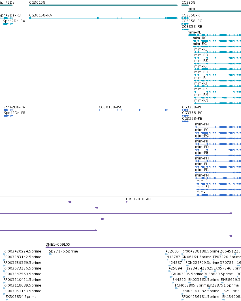Click the mim-RK transcript label

click(x=201, y=89)
